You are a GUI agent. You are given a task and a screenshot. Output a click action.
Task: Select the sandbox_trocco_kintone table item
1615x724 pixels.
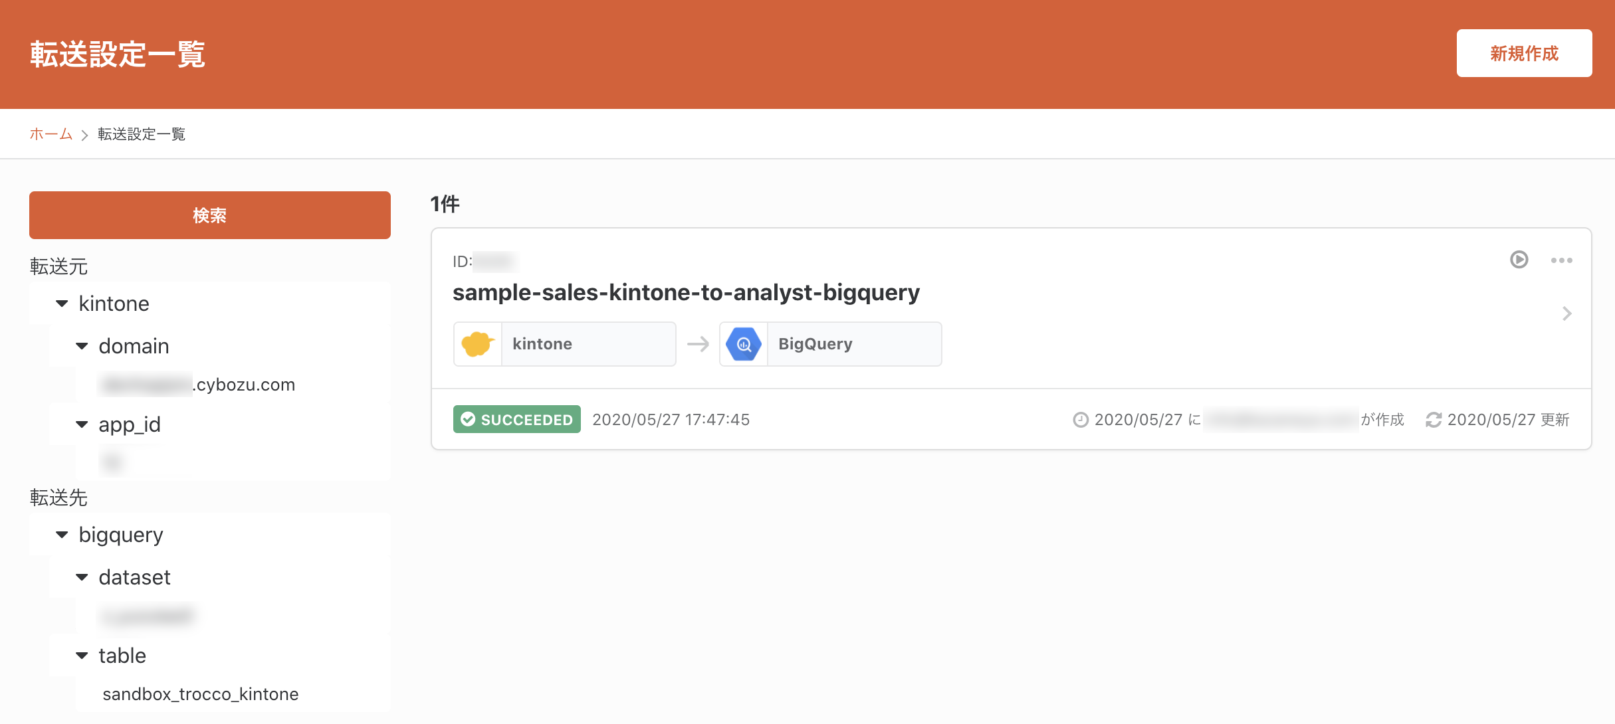(x=201, y=694)
